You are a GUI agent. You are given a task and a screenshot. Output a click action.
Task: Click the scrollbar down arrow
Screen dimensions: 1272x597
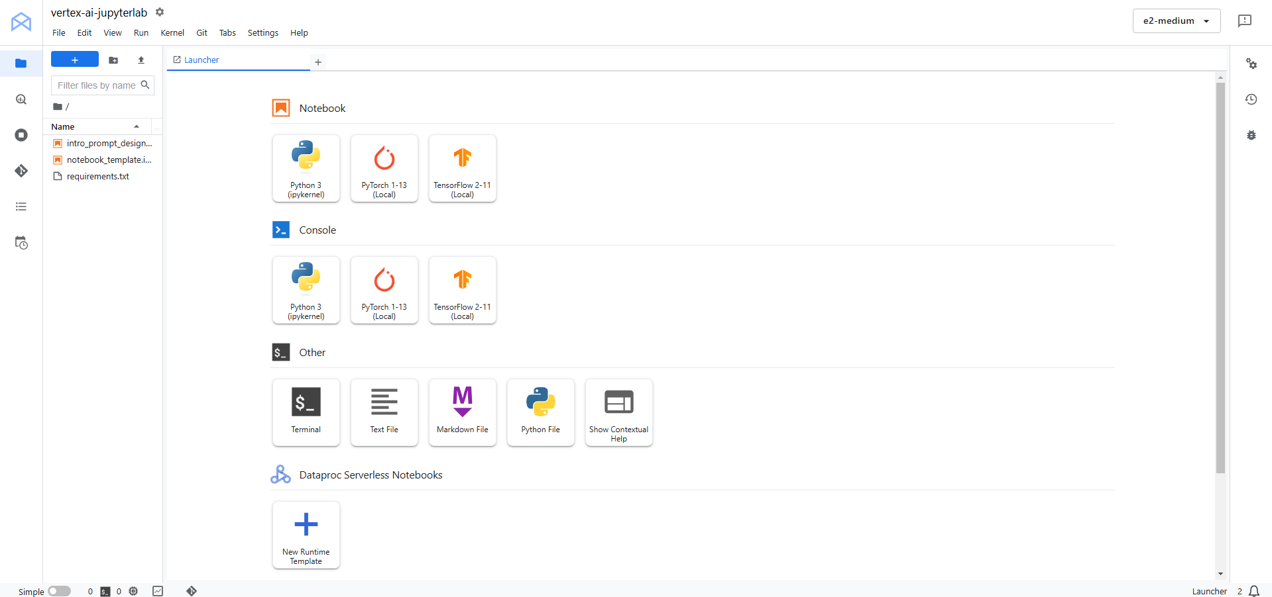point(1220,574)
